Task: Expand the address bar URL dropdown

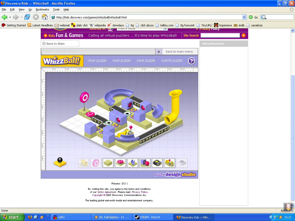Action: pyautogui.click(x=244, y=17)
